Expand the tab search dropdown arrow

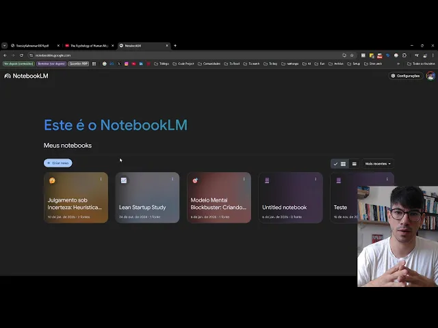[x=5, y=46]
